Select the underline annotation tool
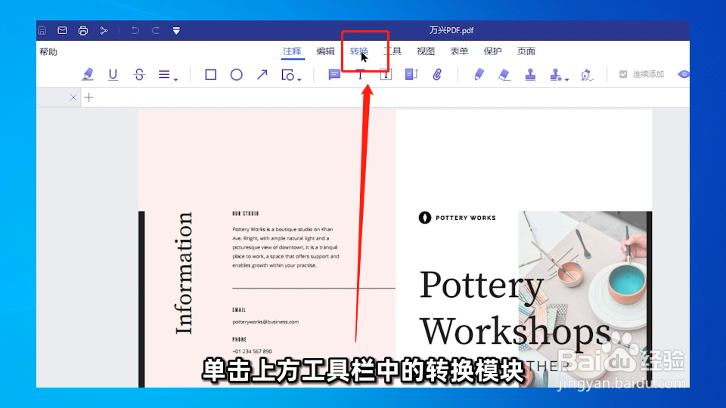This screenshot has width=726, height=408. 113,75
